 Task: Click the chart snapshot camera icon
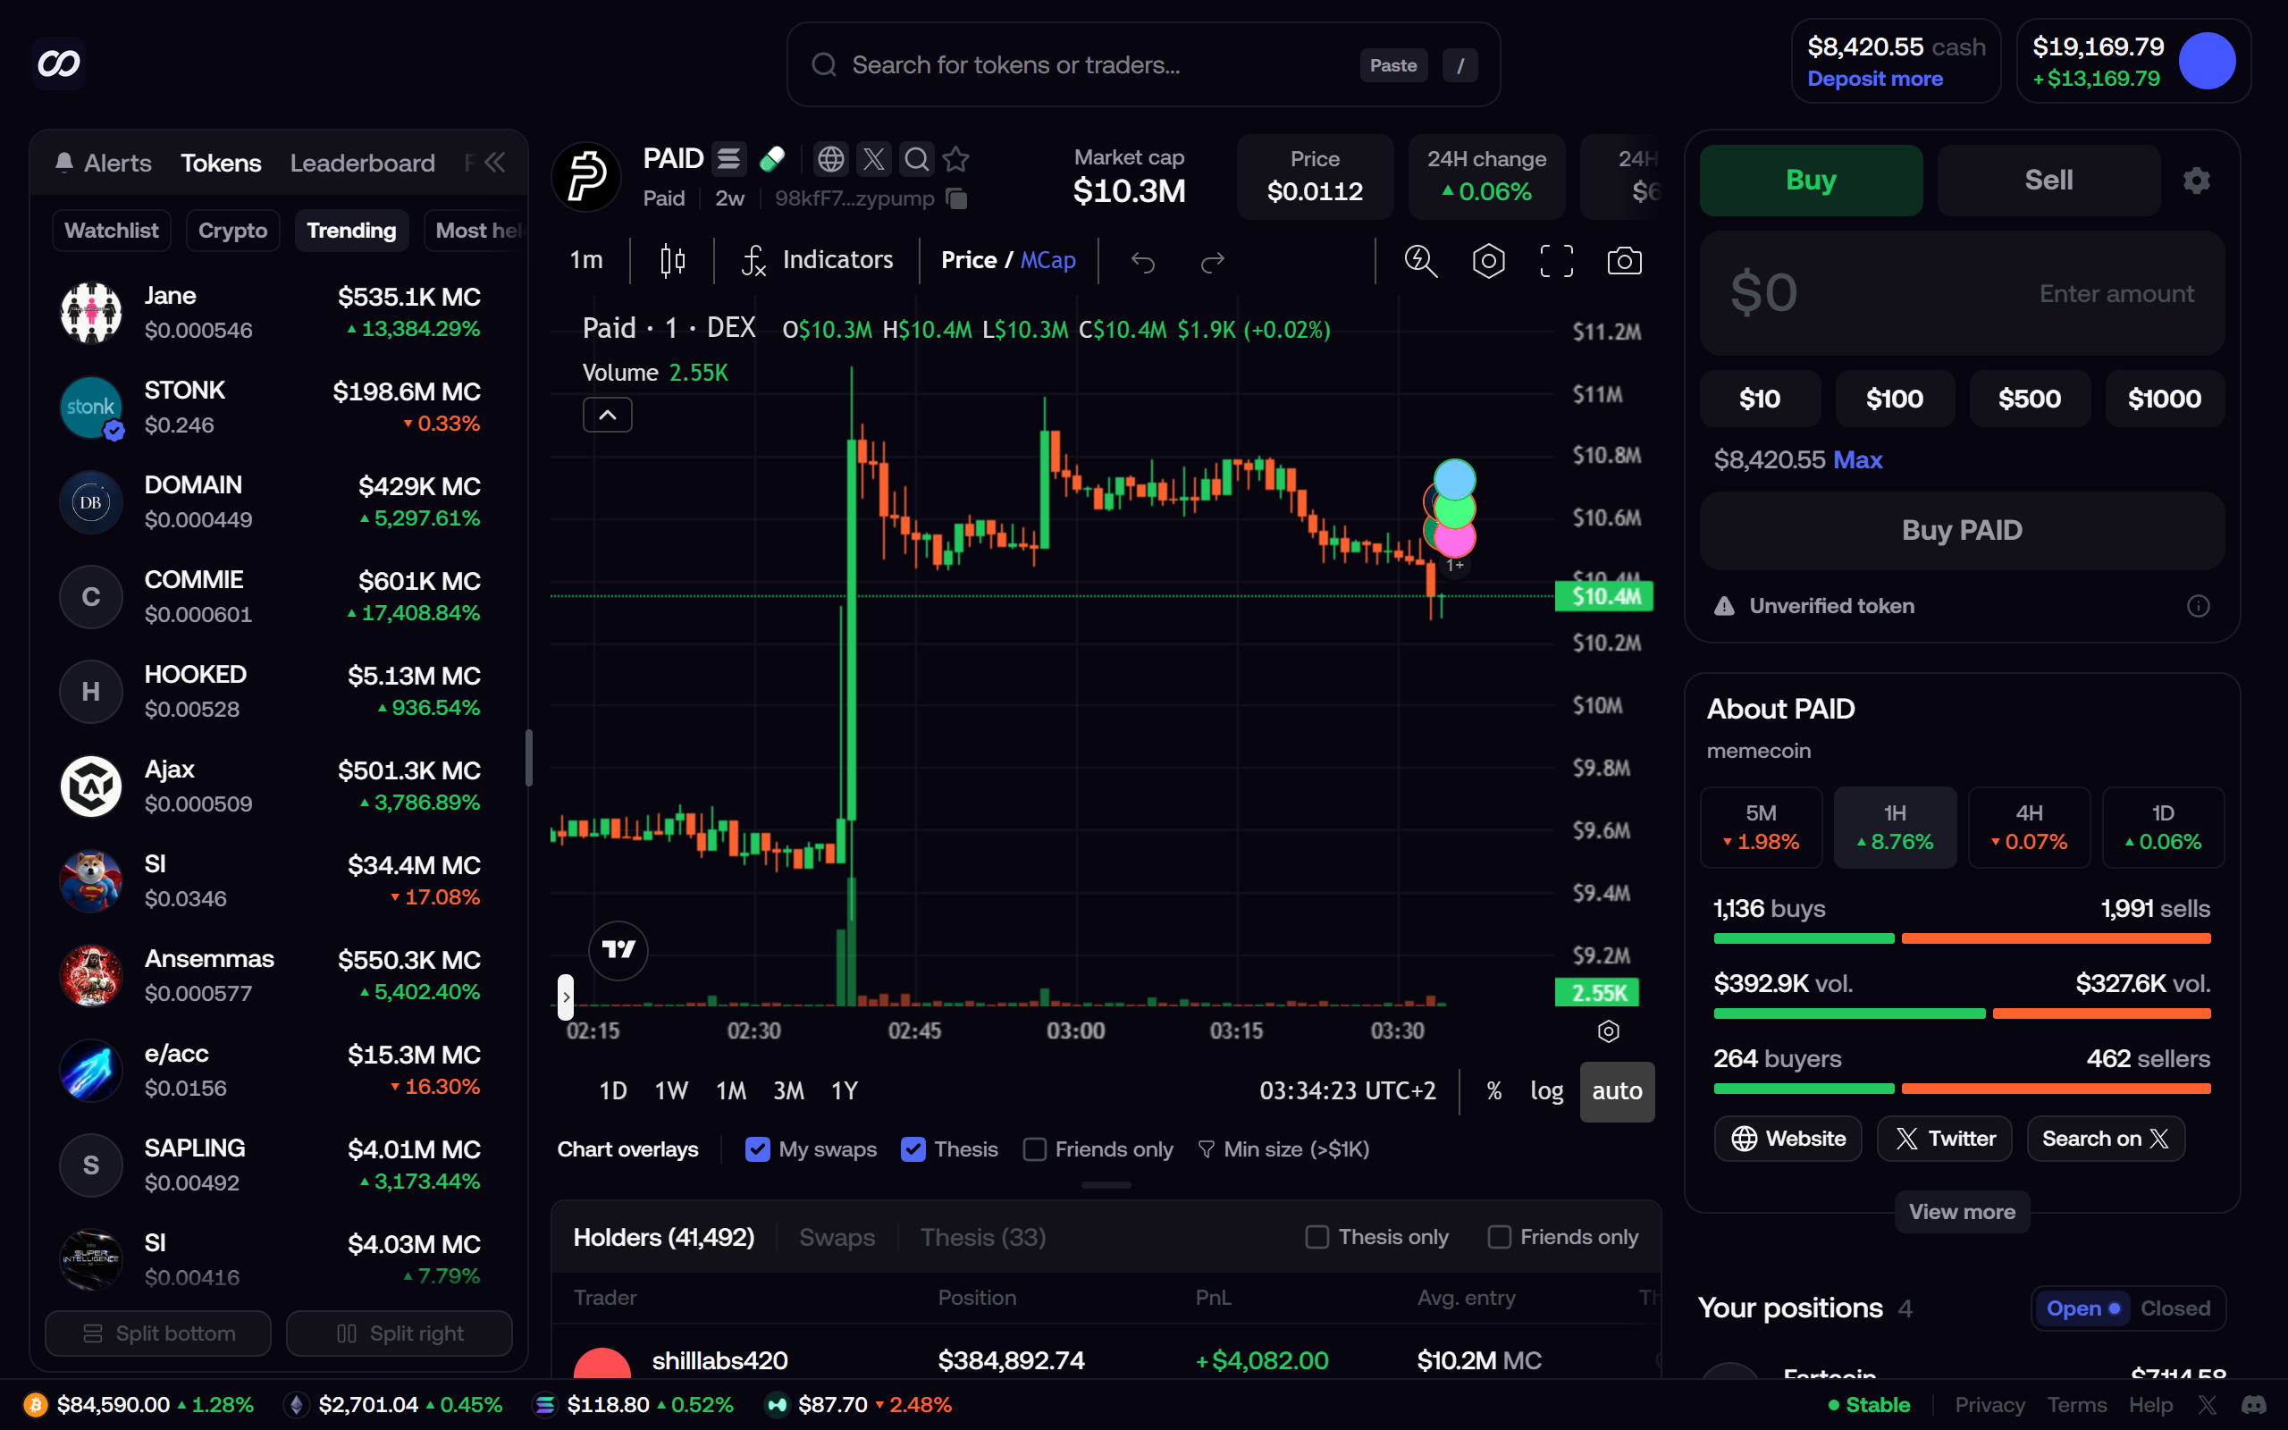point(1624,261)
